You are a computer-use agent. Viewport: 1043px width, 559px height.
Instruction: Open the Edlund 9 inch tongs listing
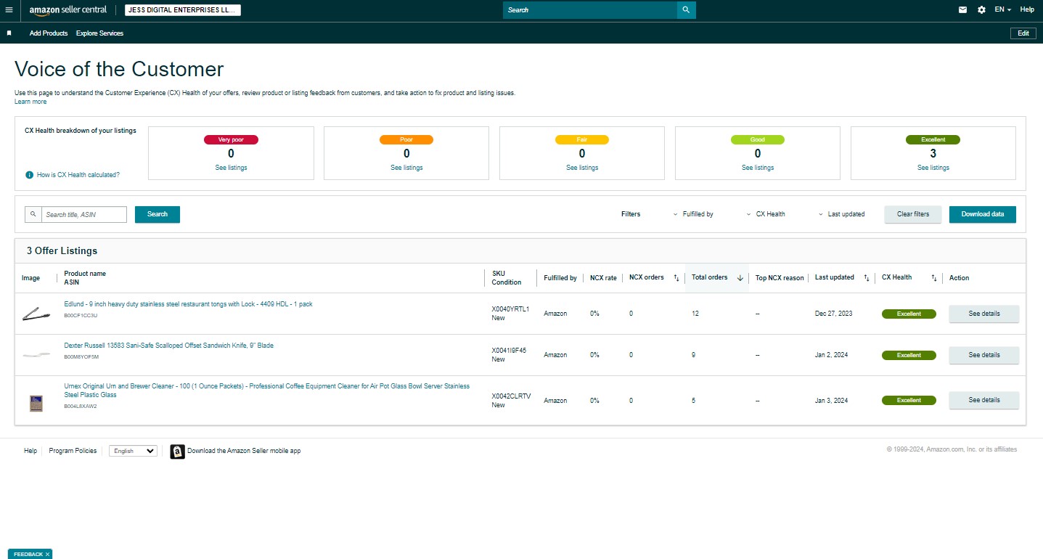coord(188,304)
